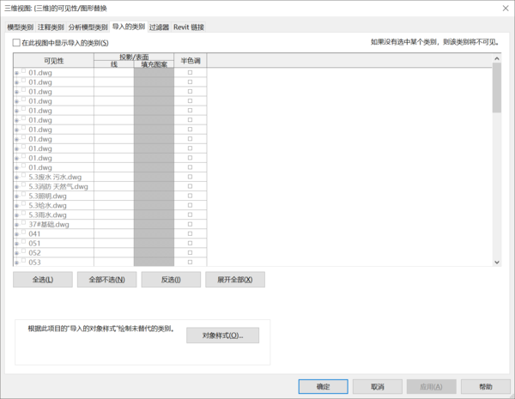Check halftone box for 37#基础.dwg row
Image resolution: width=515 pixels, height=399 pixels.
pos(191,224)
